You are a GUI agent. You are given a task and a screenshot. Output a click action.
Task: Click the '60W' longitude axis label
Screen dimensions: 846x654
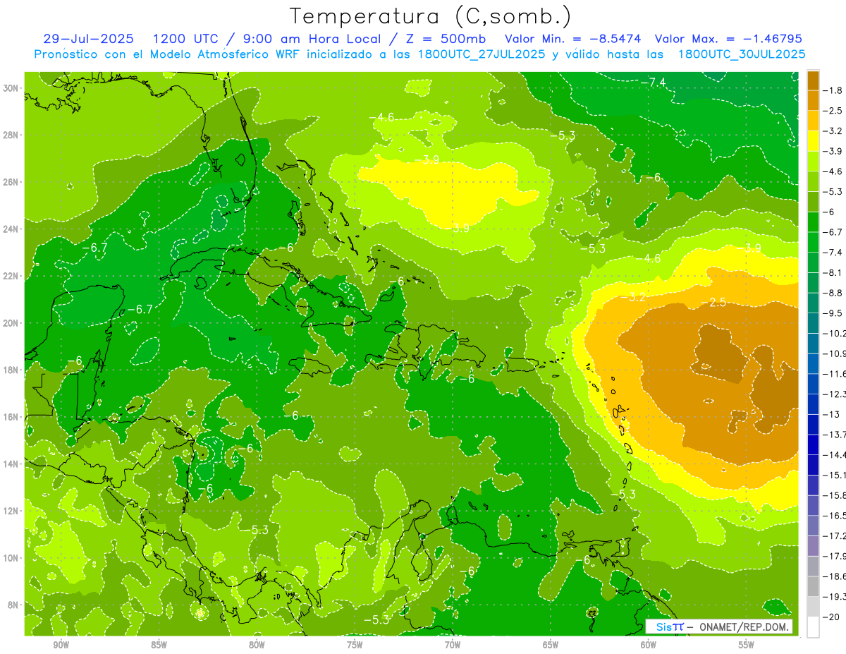point(648,646)
